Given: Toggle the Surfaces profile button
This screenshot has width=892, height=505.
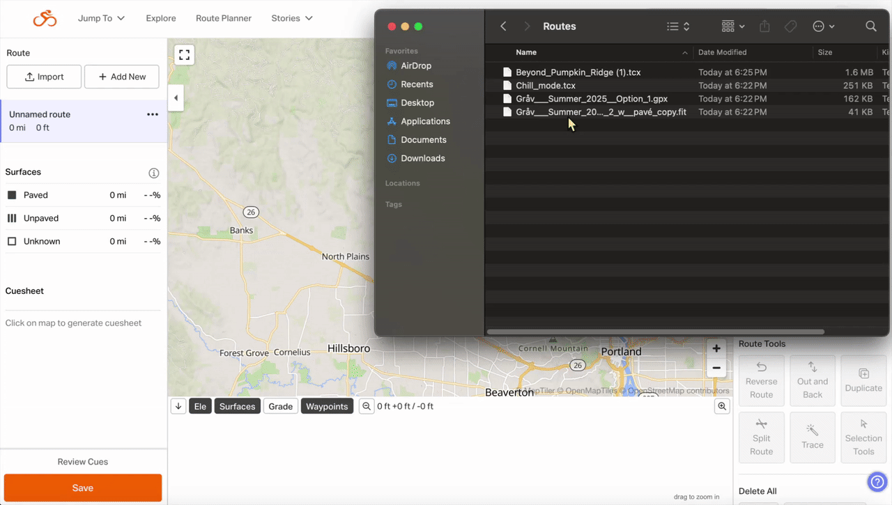Looking at the screenshot, I should click(237, 406).
